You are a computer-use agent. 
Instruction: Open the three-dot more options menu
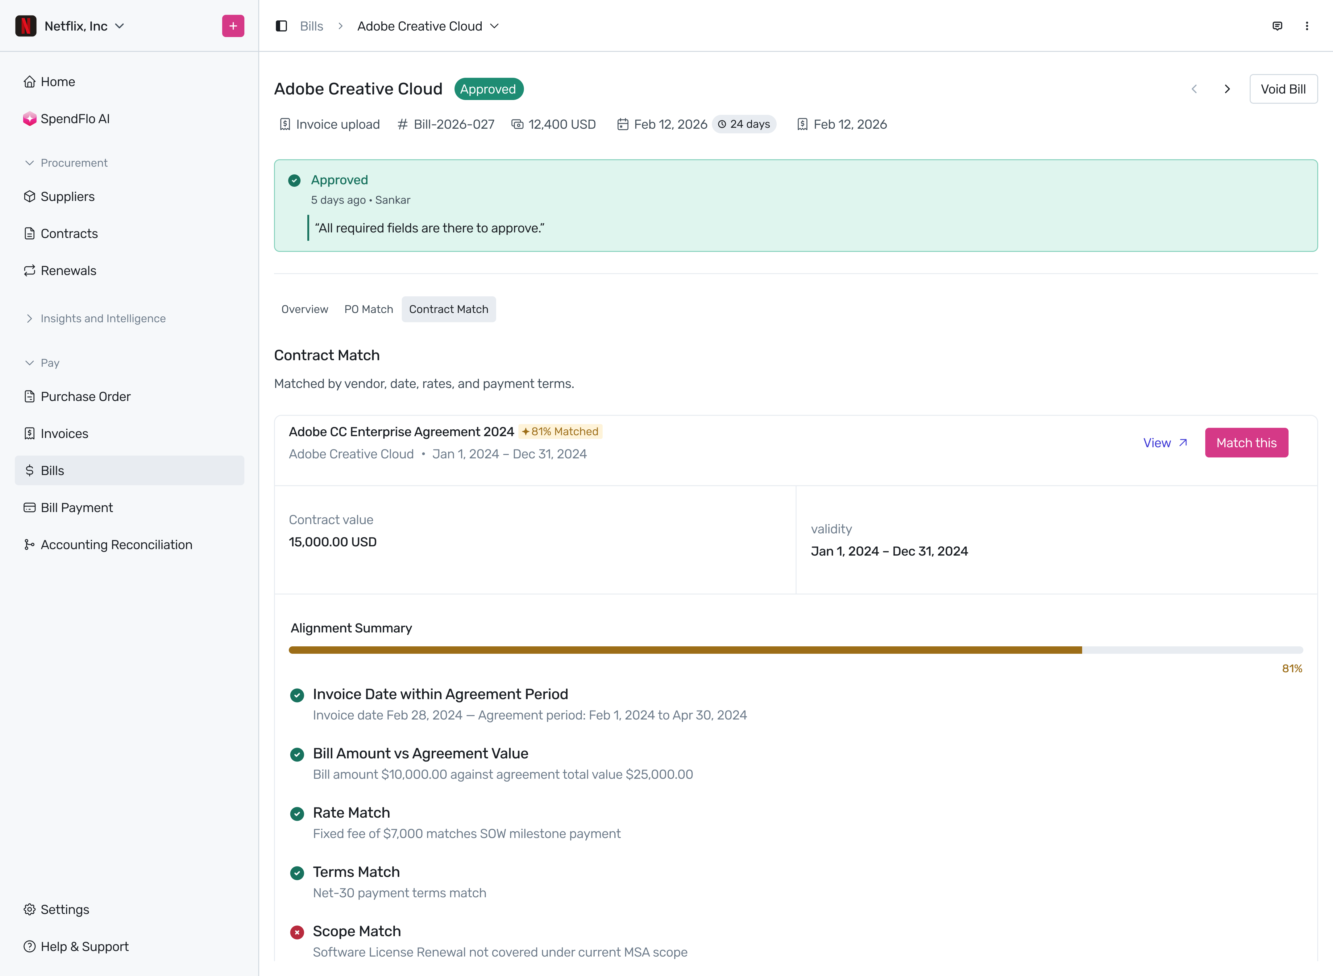[x=1306, y=26]
